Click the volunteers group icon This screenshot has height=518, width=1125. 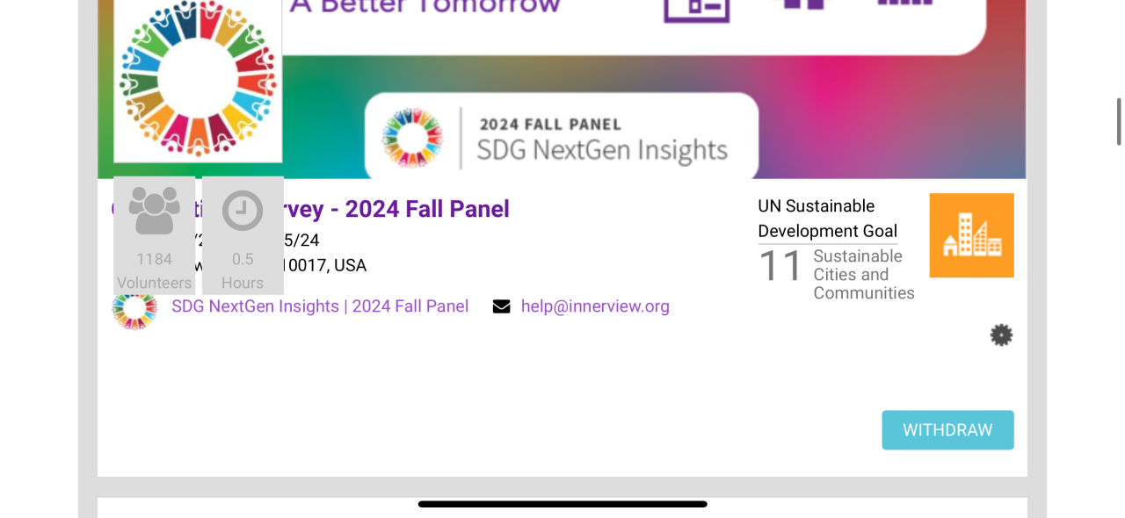[x=154, y=211]
